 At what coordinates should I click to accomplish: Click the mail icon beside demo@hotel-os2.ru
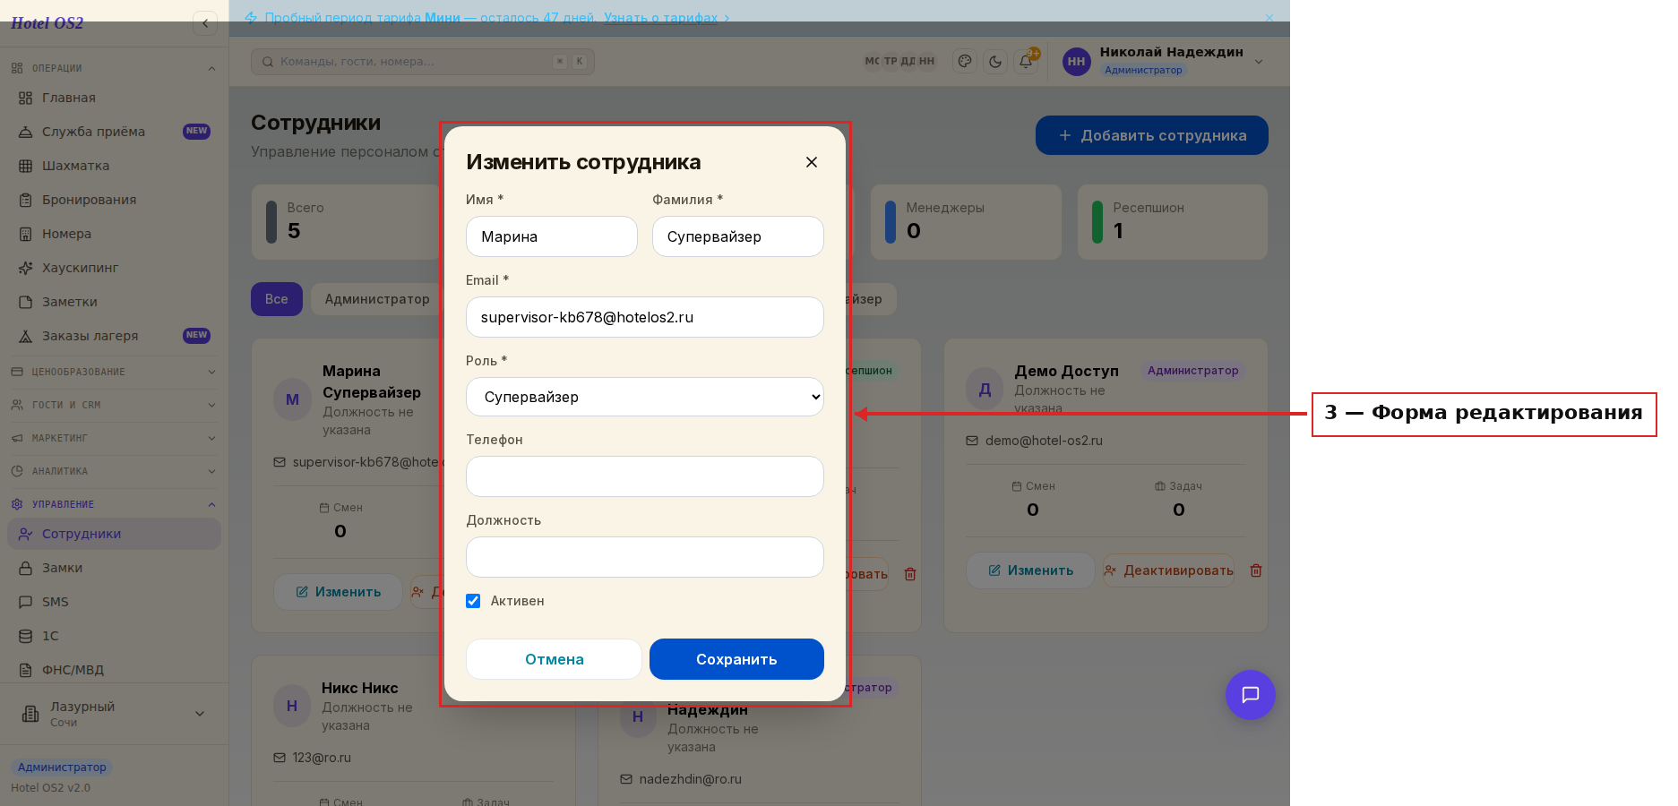972,441
